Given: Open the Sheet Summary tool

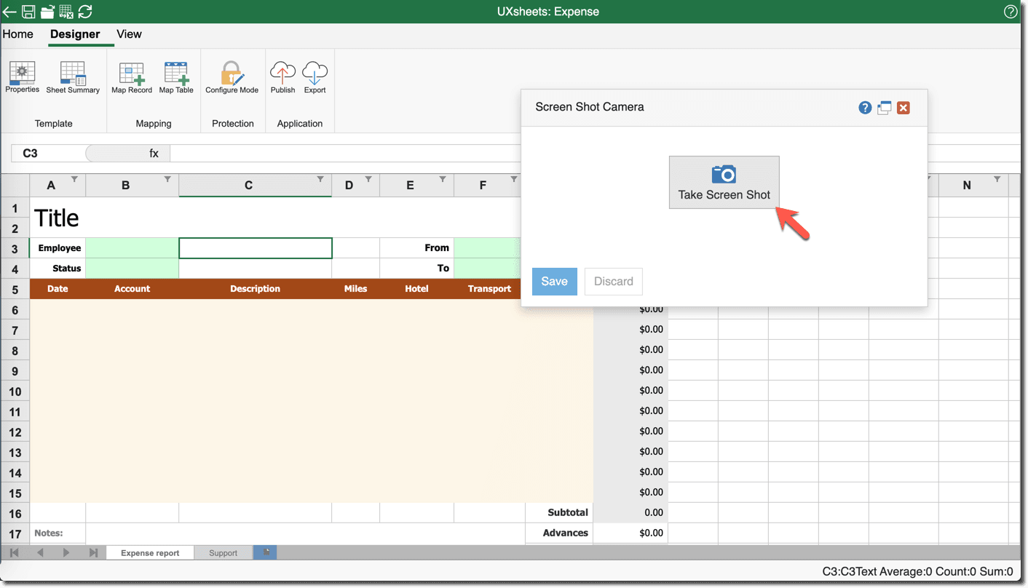Looking at the screenshot, I should pos(73,78).
